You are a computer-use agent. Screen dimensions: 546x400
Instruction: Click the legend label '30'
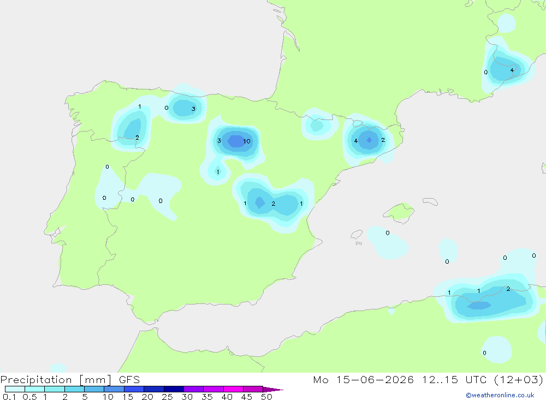pos(187,397)
